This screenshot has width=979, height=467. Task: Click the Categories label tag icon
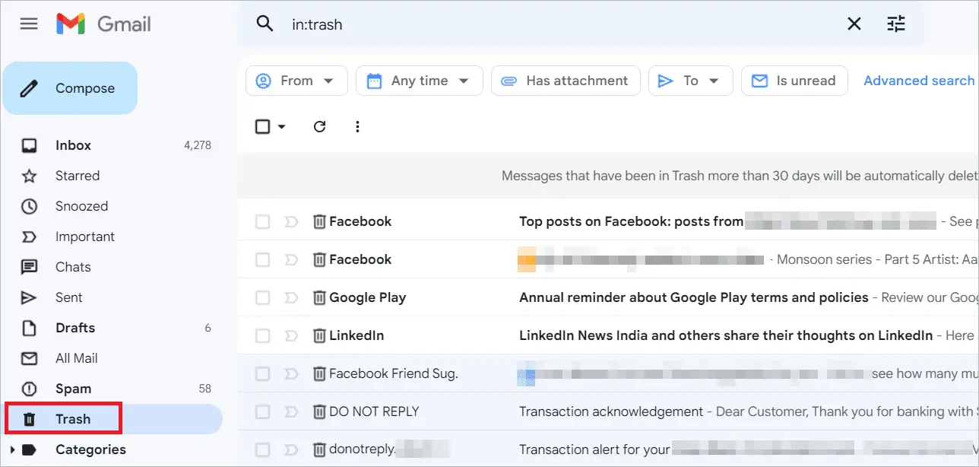pos(29,450)
